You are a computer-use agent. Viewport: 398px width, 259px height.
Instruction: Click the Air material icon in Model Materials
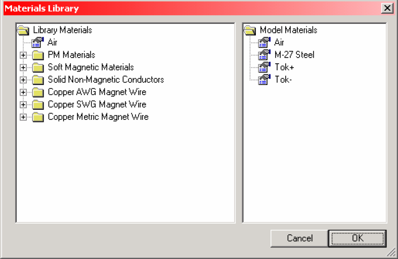pyautogui.click(x=264, y=42)
